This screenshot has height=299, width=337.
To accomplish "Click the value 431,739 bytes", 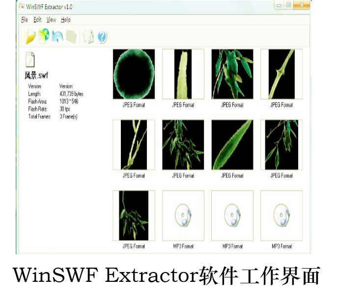I will pyautogui.click(x=71, y=94).
